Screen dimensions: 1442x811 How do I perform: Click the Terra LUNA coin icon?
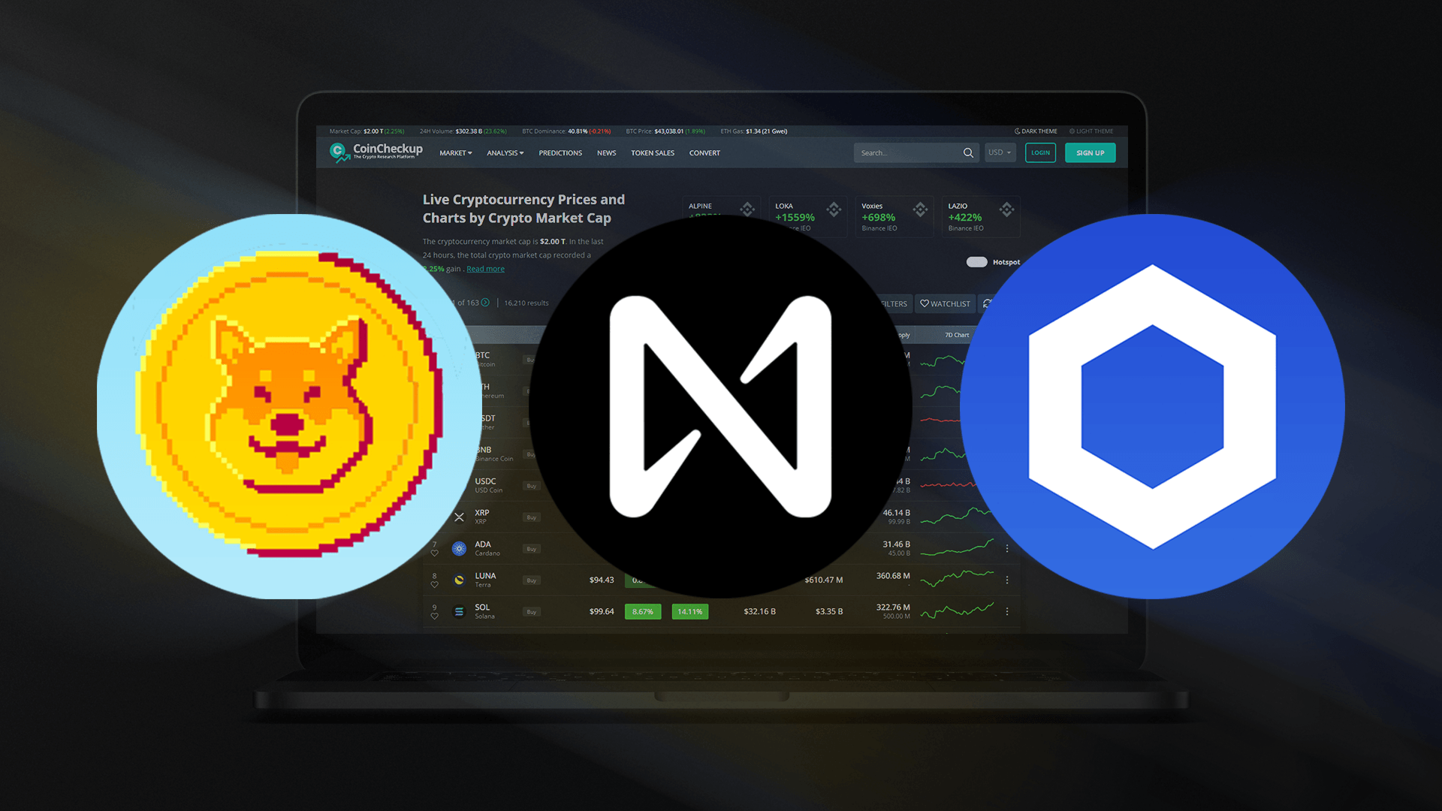click(459, 580)
